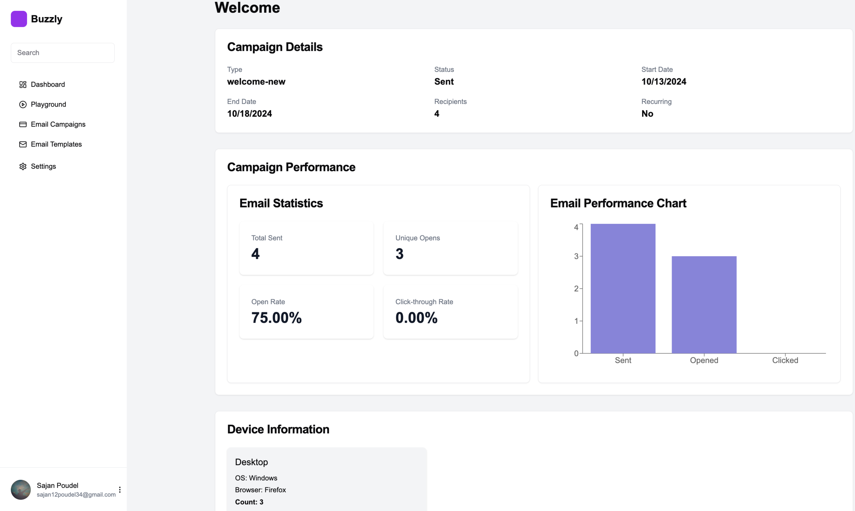Open the three-dot user options menu

tap(120, 490)
